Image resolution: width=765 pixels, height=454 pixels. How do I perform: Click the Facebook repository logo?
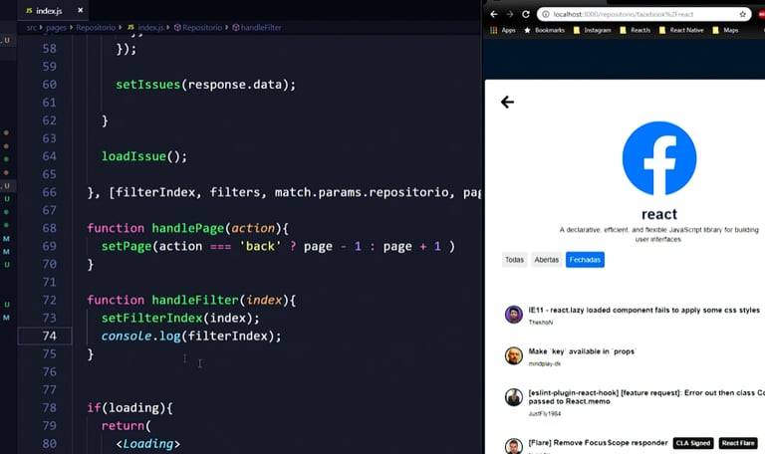point(659,158)
